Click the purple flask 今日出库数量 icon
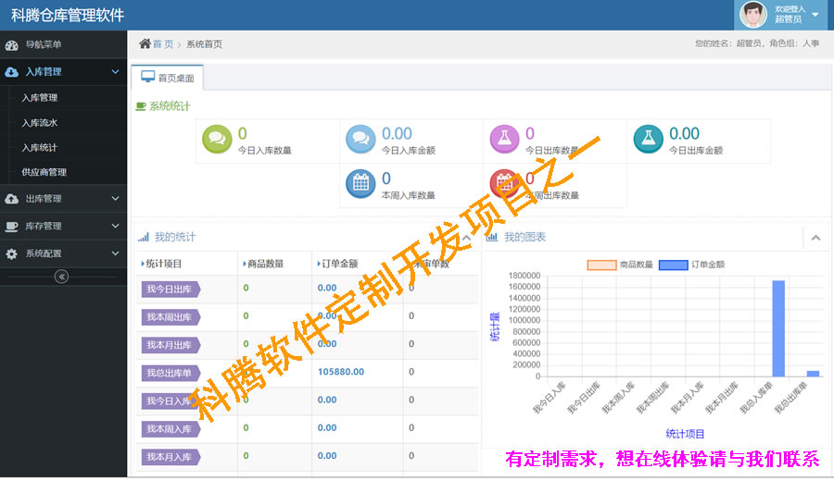The height and width of the screenshot is (481, 834). click(x=504, y=139)
